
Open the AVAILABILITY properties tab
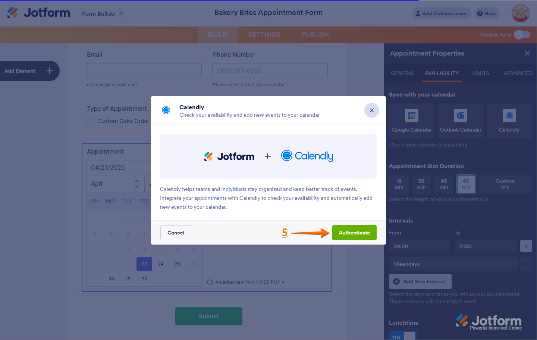[442, 73]
